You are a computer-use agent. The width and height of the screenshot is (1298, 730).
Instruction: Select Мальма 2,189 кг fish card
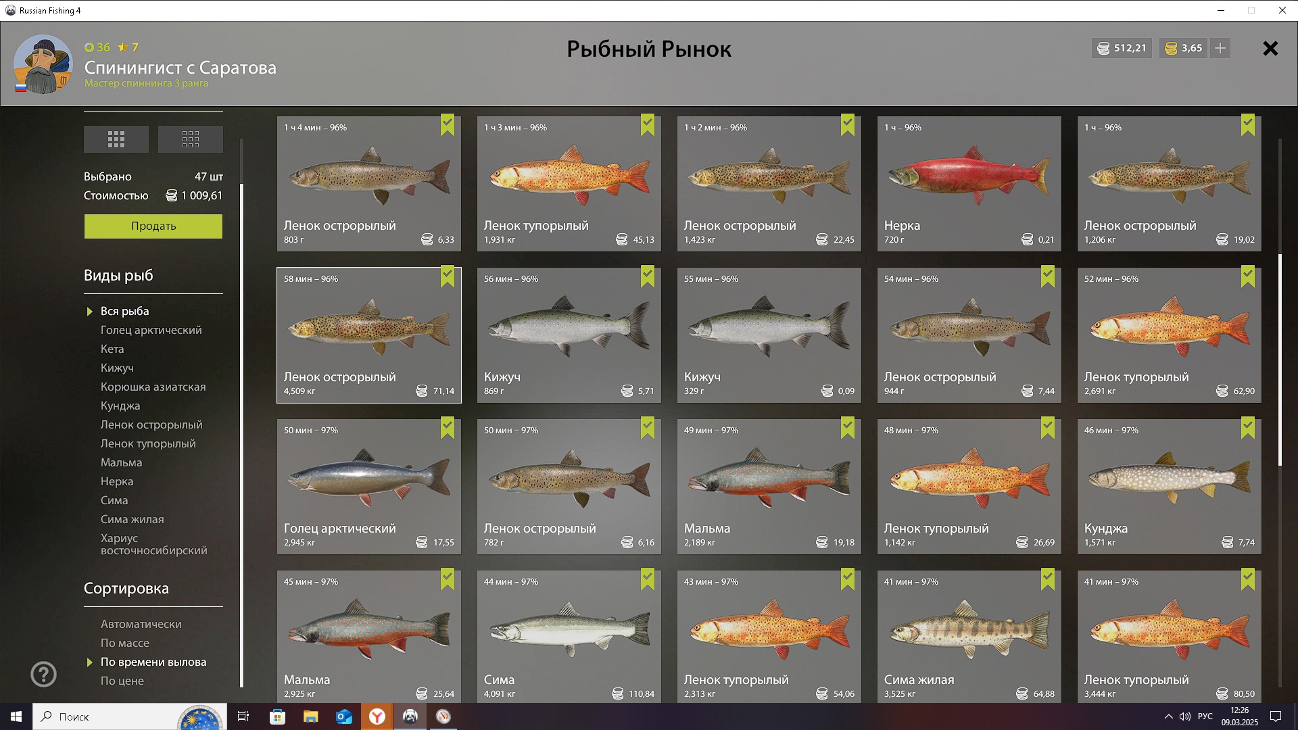pos(769,487)
